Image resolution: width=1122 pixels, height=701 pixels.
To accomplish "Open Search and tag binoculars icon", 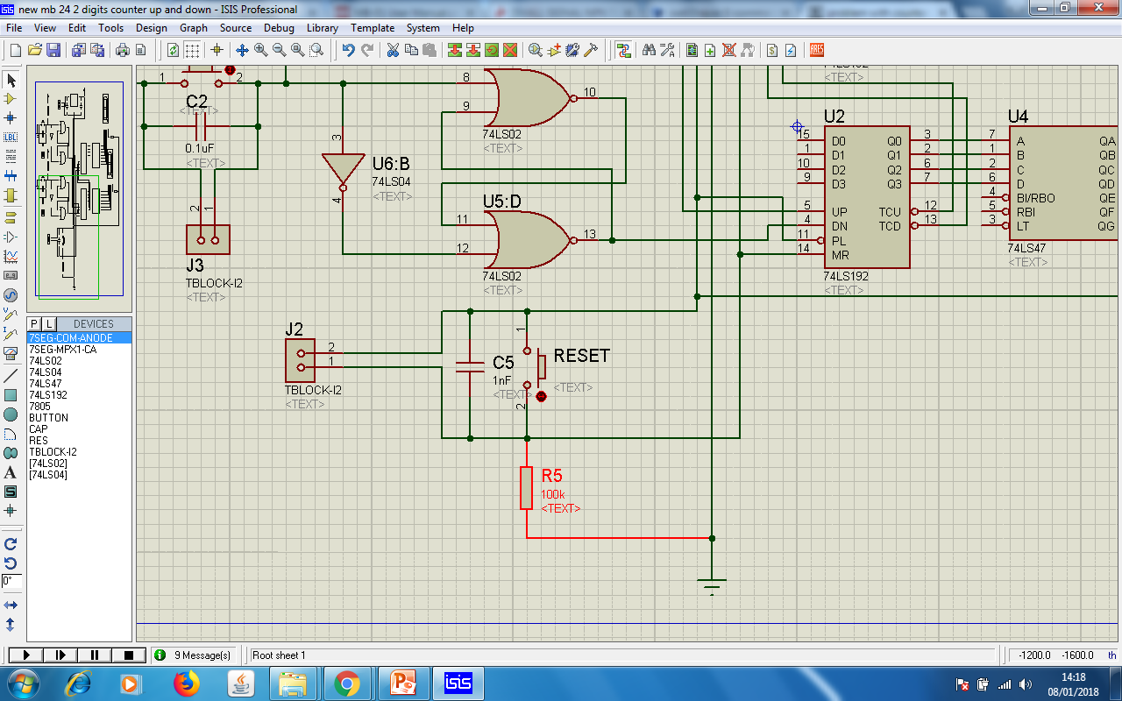I will tap(649, 50).
